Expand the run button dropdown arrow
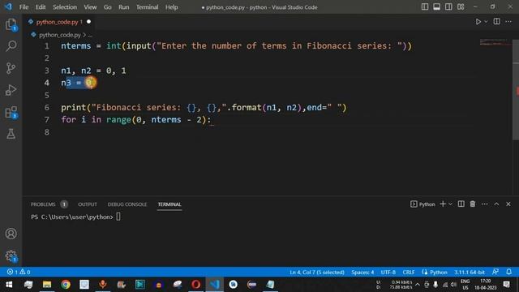Screen dimensions: 519x292 tap(486, 22)
